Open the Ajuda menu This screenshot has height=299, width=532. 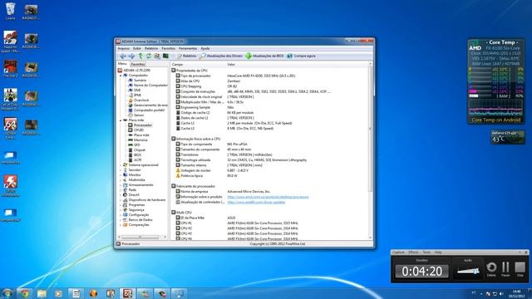205,48
